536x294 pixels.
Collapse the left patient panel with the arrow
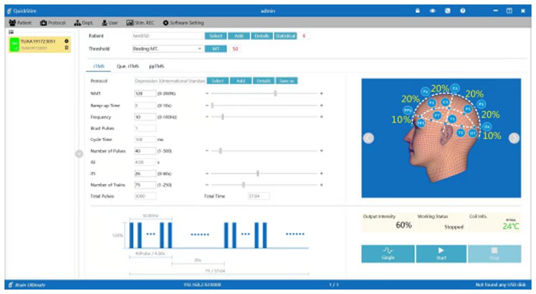[79, 154]
